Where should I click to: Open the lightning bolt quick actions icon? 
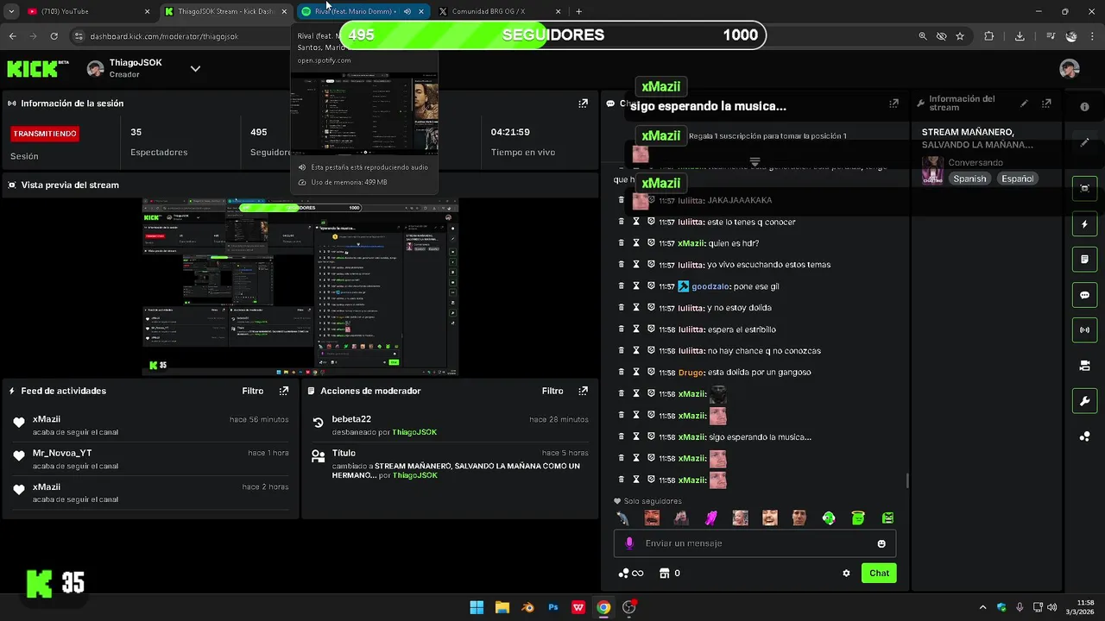(1084, 224)
